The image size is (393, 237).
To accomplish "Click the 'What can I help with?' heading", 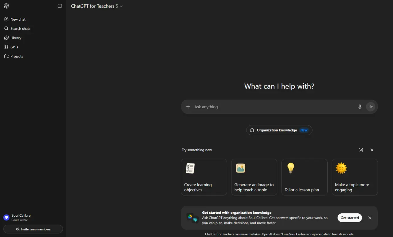I will coord(279,86).
